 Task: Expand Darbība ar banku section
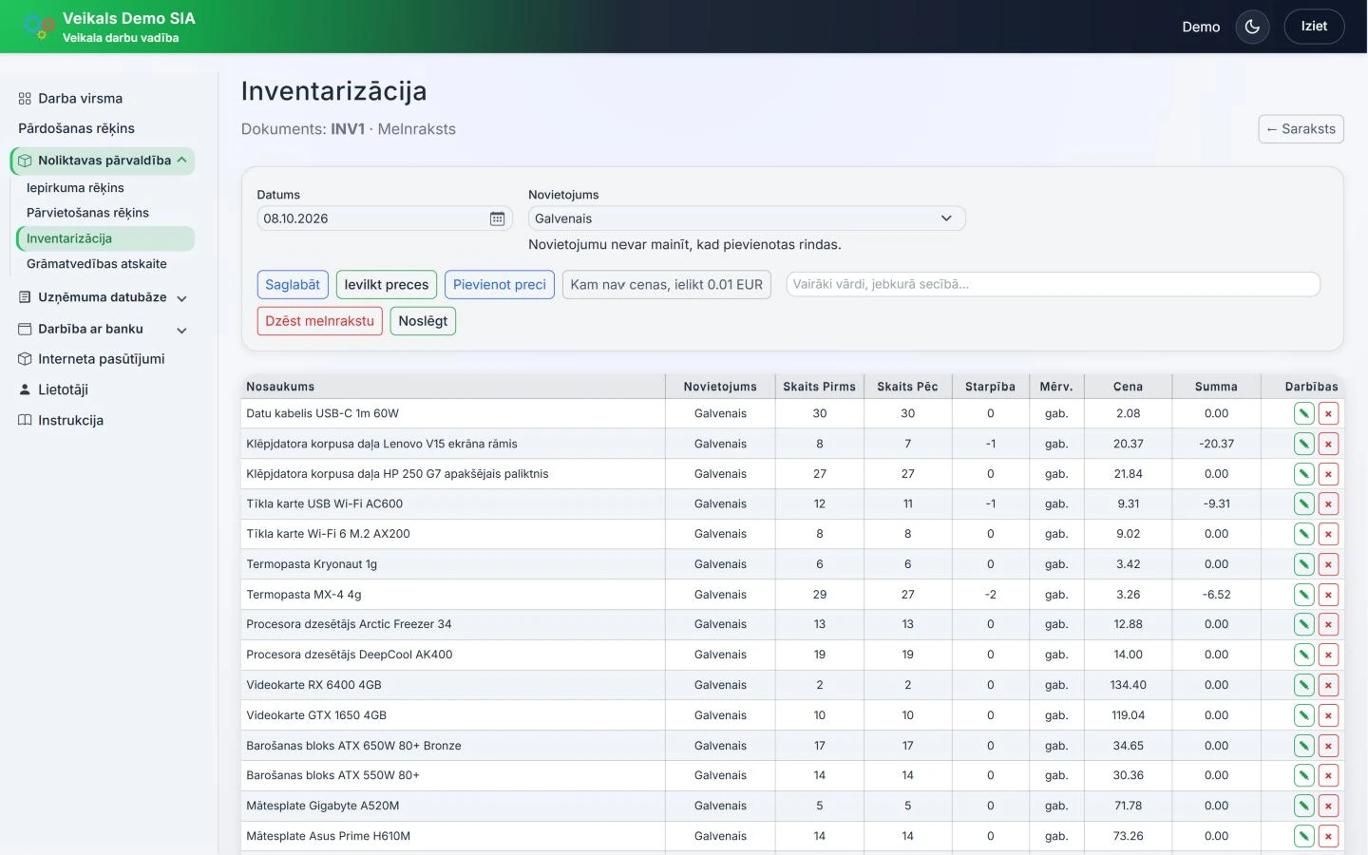point(103,329)
